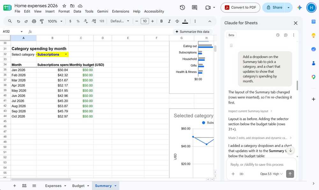Image resolution: width=319 pixels, height=190 pixels.
Task: Format selection as currency
Action: (70, 21)
